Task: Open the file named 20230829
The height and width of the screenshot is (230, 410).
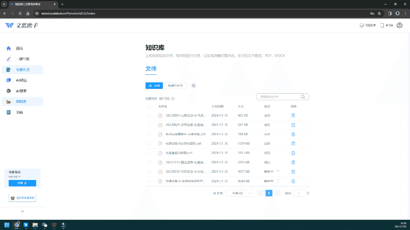Action: coord(186,125)
